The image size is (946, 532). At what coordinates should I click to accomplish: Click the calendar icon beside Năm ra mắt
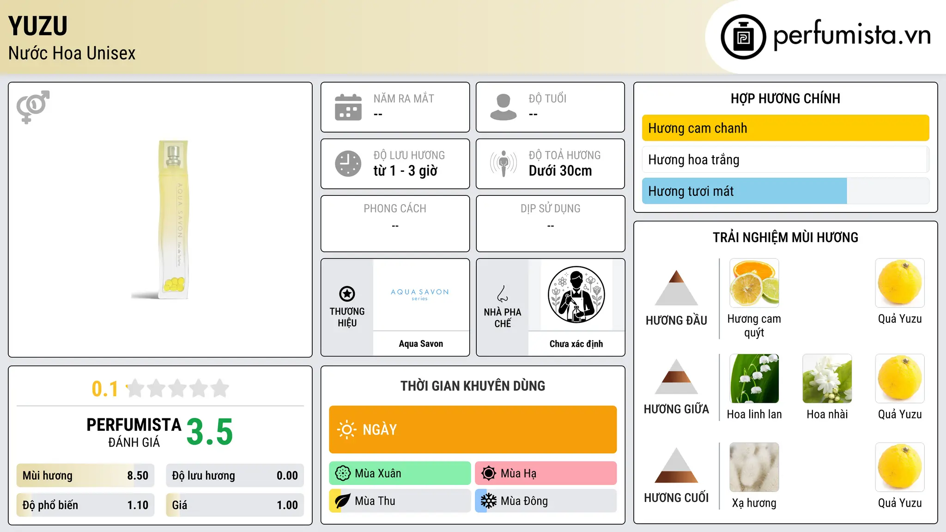click(348, 107)
